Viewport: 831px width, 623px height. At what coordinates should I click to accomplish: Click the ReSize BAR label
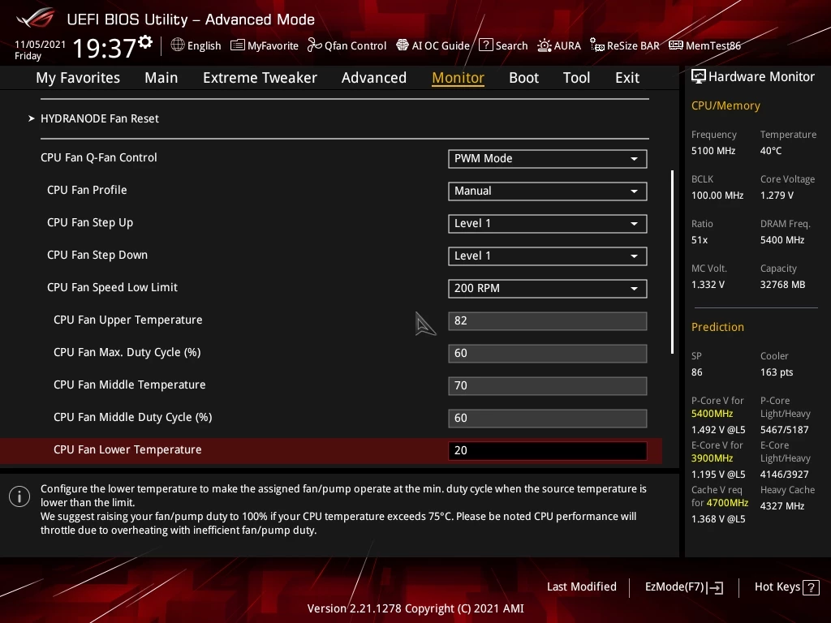pos(633,45)
